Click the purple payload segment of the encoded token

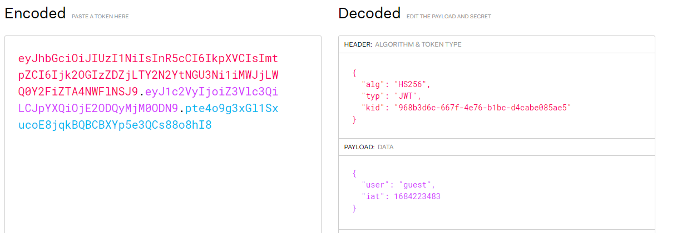(x=211, y=92)
